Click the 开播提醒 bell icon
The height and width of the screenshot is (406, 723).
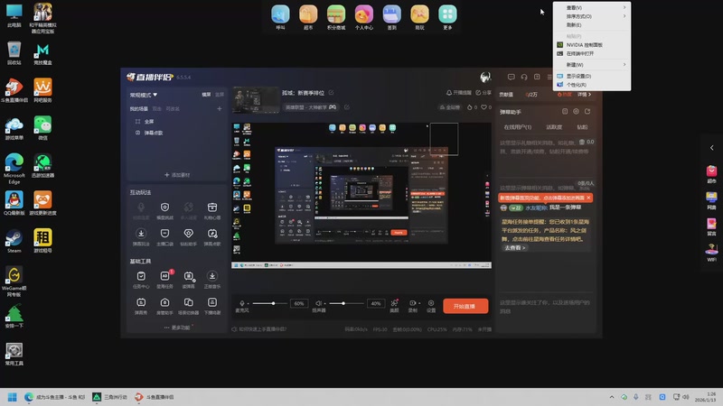[x=449, y=93]
